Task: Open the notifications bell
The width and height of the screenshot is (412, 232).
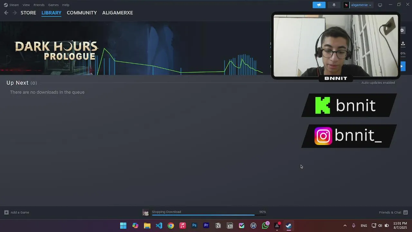Action: click(x=334, y=5)
